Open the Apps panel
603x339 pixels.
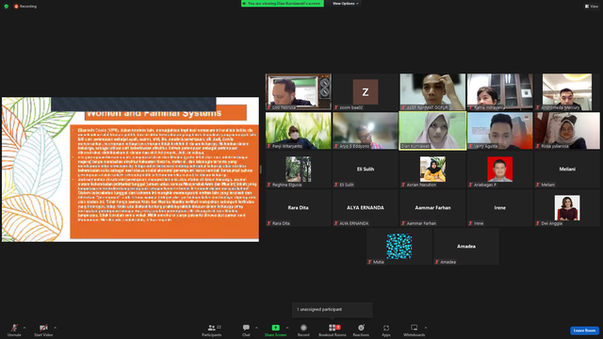(386, 330)
